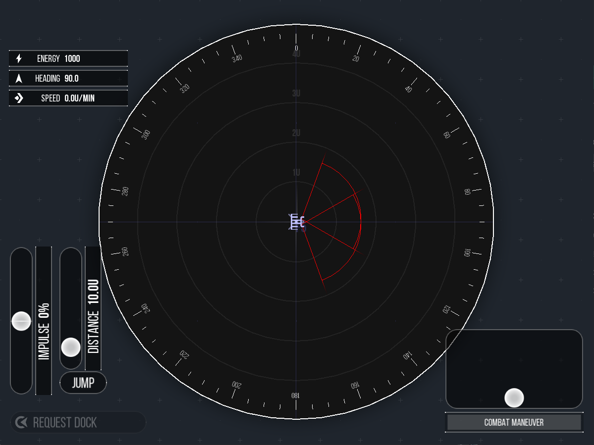Click the lightning bolt Energy icon
This screenshot has width=594, height=445.
[19, 58]
